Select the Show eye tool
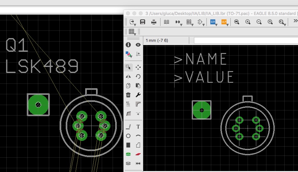Viewport: 298px width, 172px height. click(138, 45)
